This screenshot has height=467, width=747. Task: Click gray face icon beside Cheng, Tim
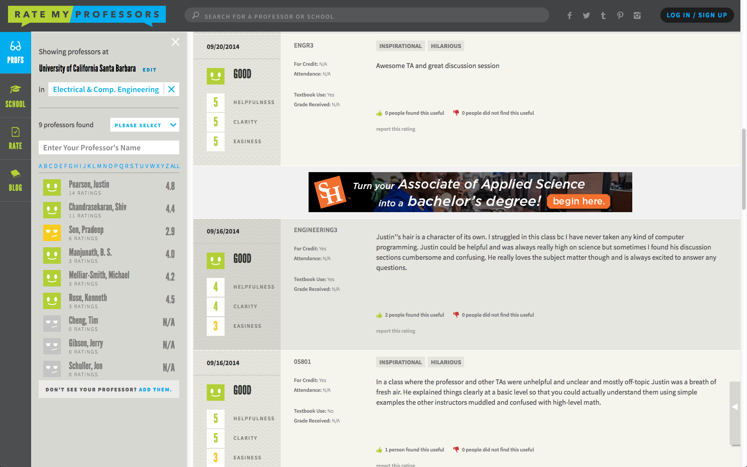[52, 323]
